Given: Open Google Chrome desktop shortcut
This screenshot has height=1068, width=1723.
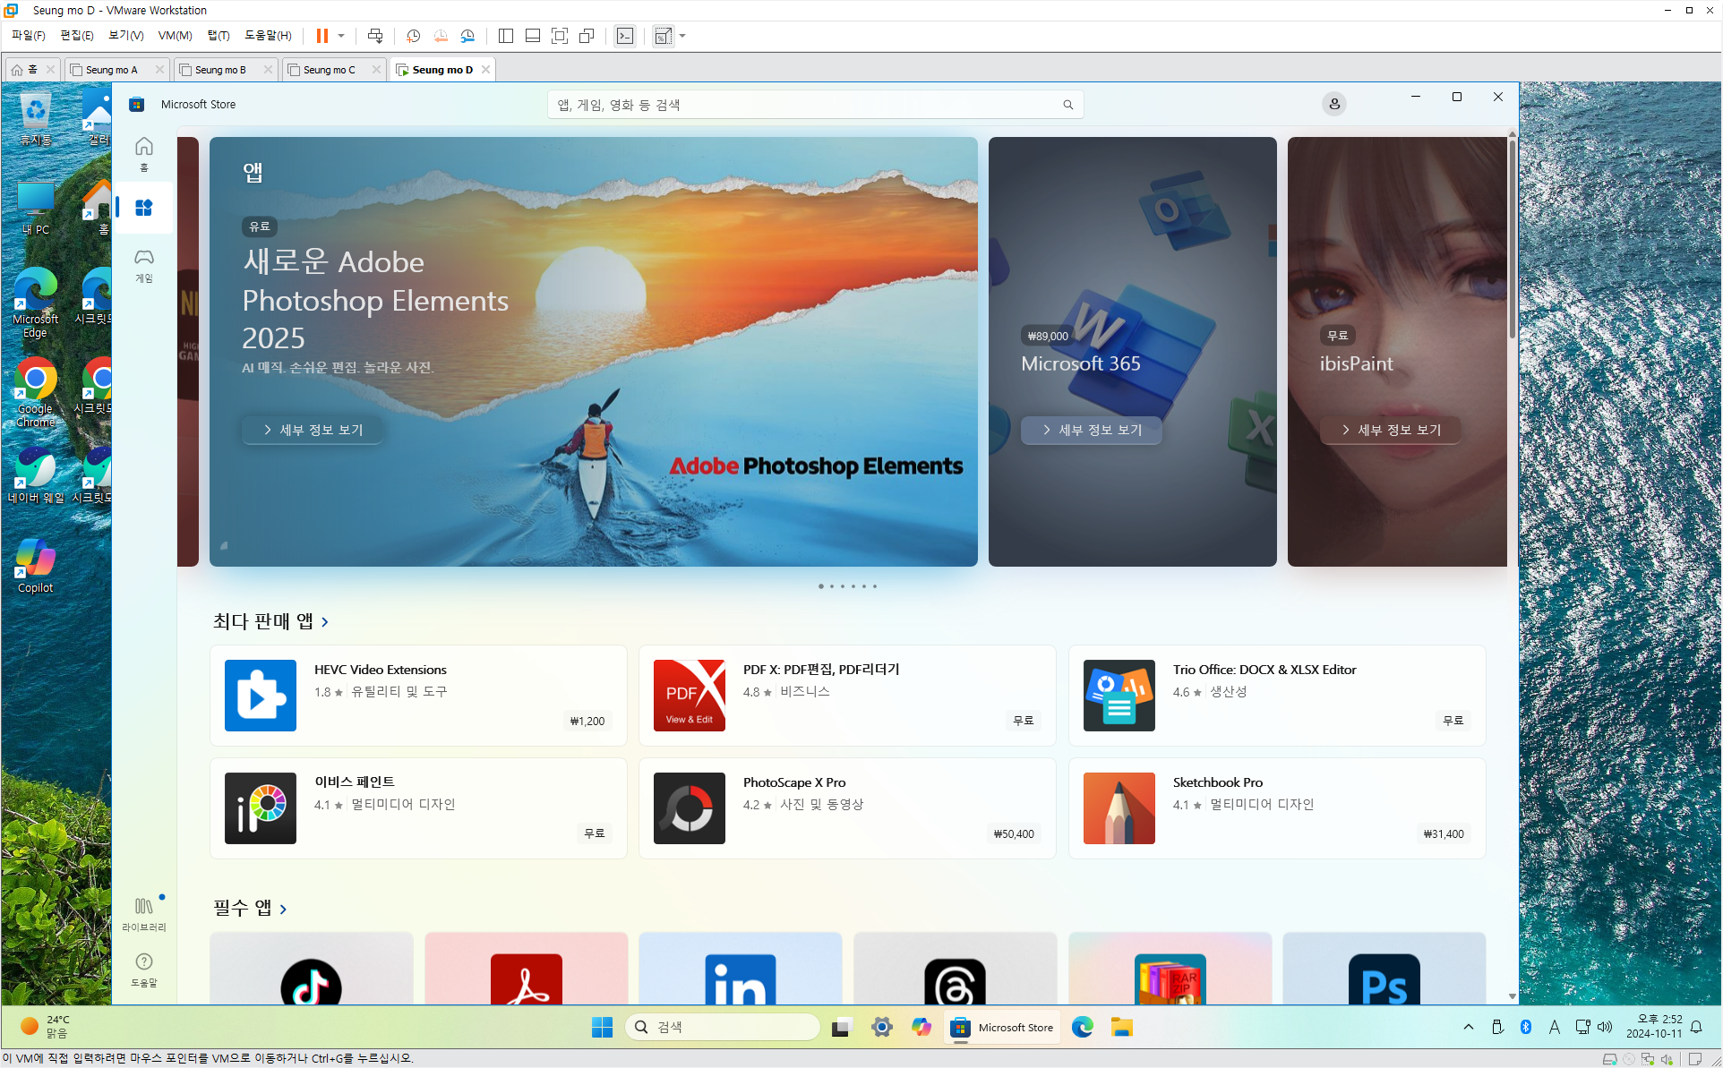Looking at the screenshot, I should click(x=35, y=392).
